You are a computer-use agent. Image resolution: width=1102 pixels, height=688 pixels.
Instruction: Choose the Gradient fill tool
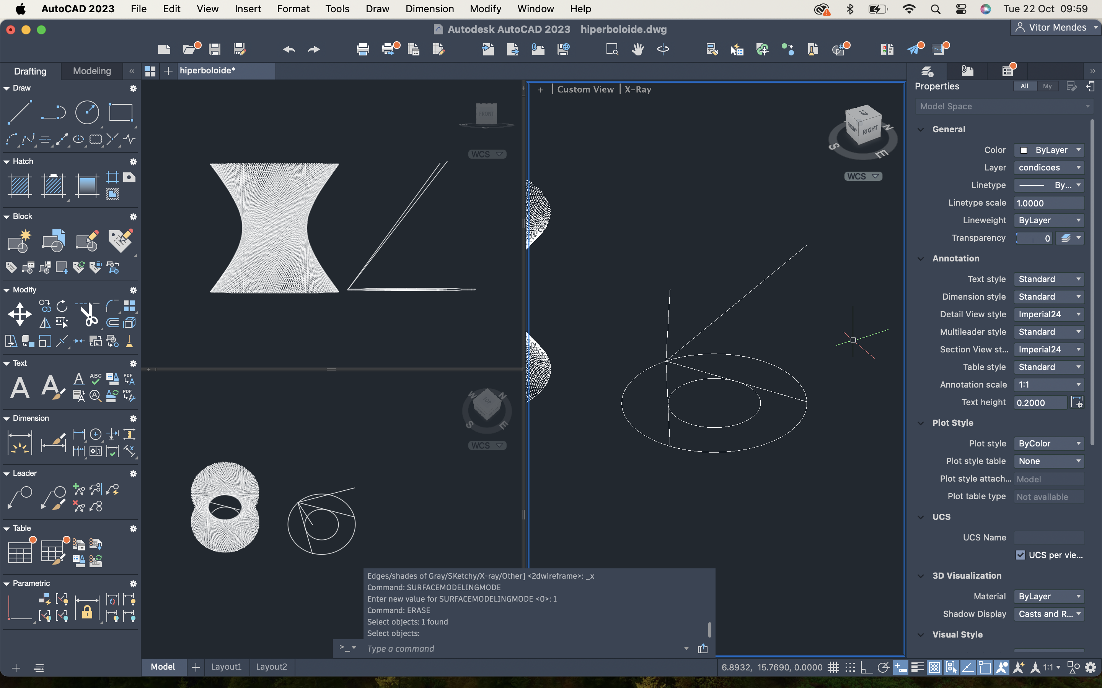click(87, 186)
